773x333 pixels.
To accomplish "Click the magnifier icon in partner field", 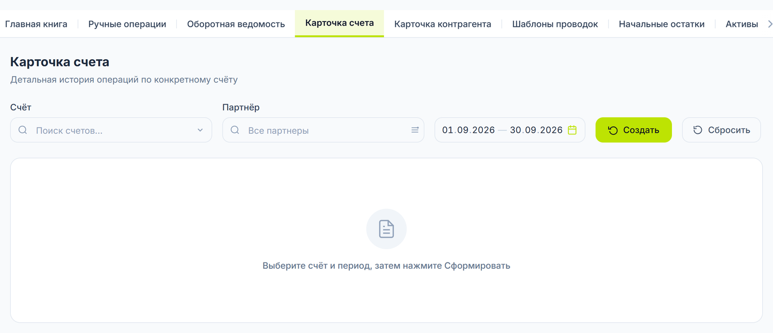I will click(x=235, y=130).
